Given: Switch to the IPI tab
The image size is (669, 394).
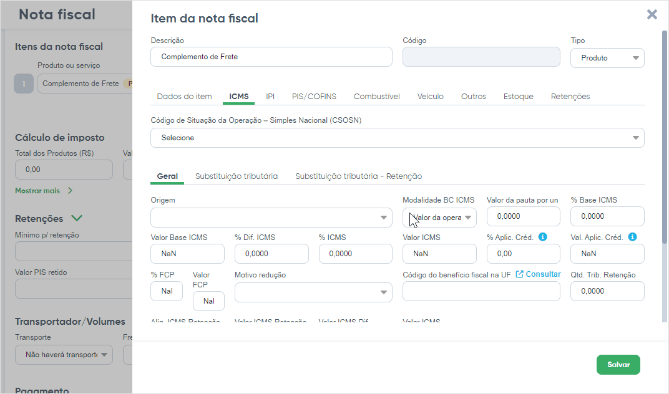Looking at the screenshot, I should point(270,97).
